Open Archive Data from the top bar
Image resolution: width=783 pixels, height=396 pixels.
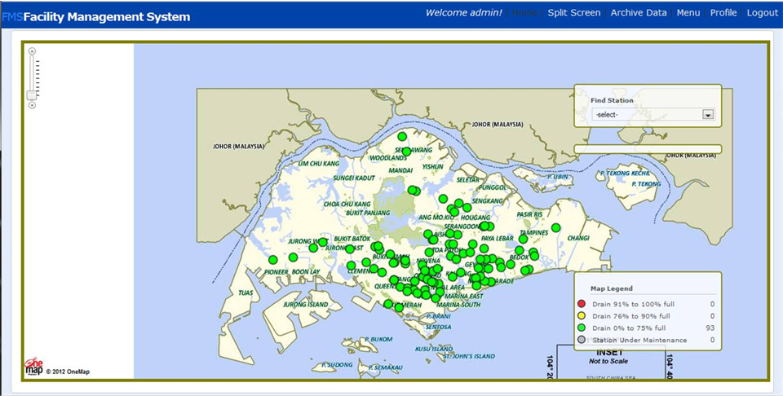point(638,13)
